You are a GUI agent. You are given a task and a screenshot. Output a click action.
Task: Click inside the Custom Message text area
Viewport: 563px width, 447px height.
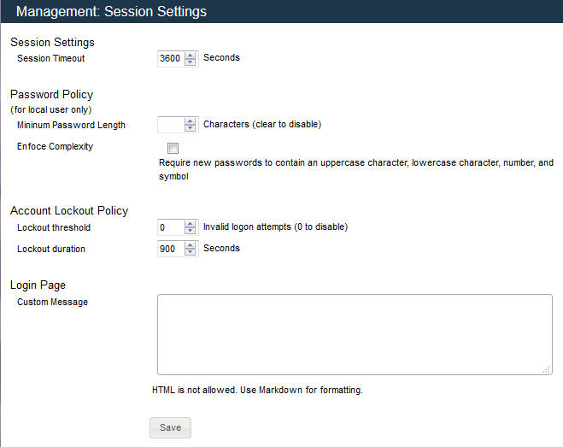tap(354, 334)
